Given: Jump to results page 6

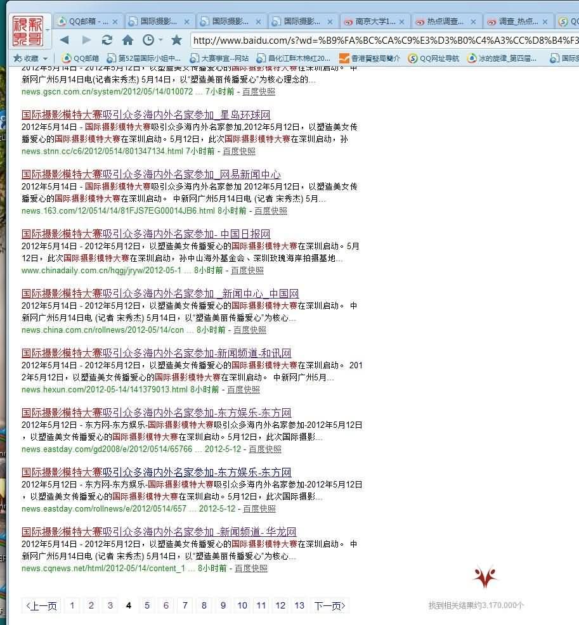Looking at the screenshot, I should (166, 606).
